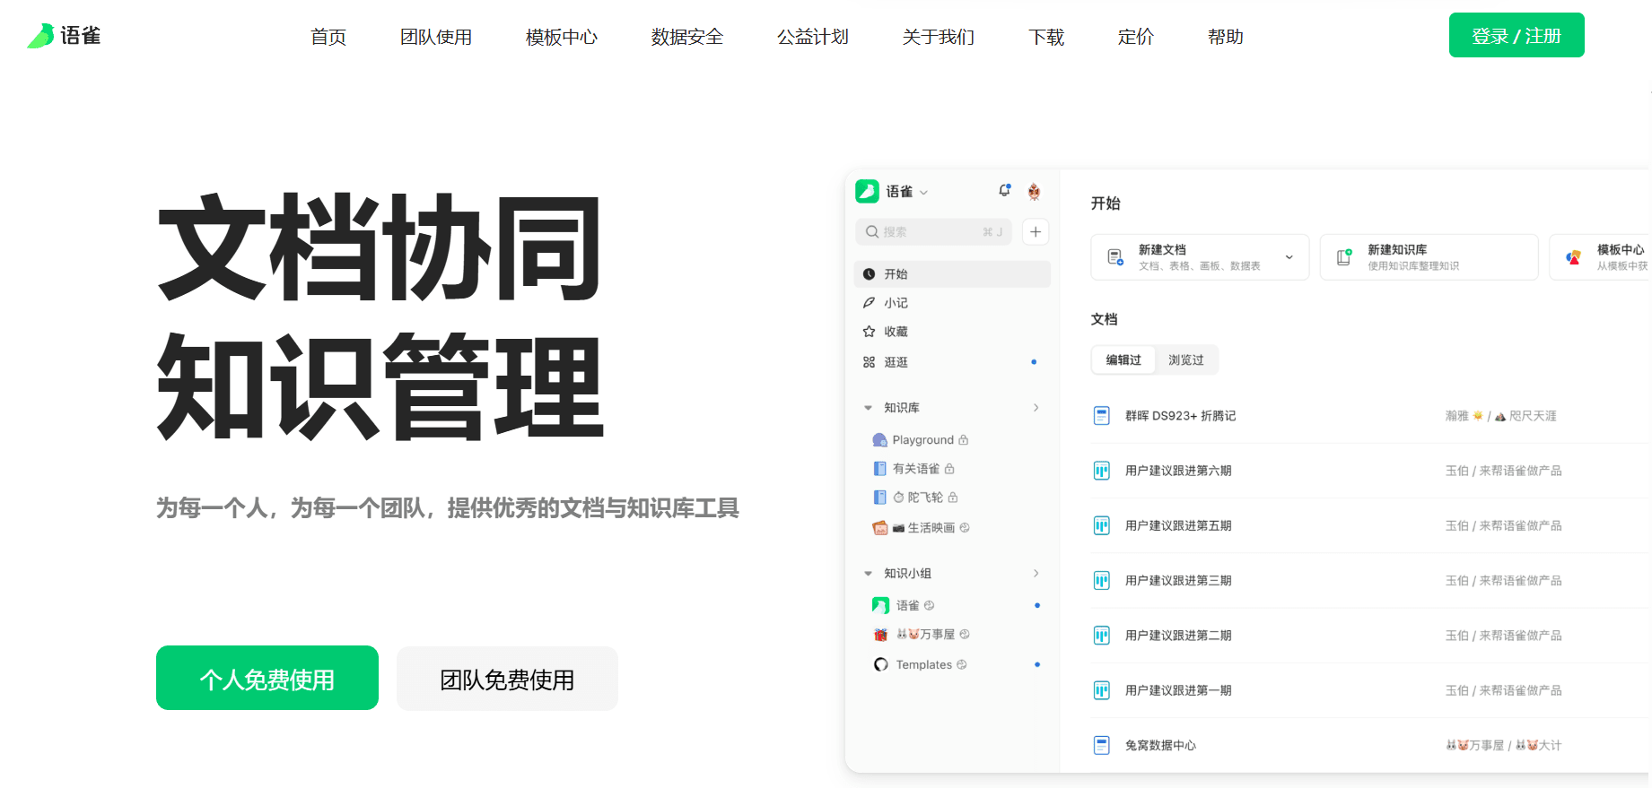Click the star icon next to 收藏
Viewport: 1652px width, 788px height.
coord(869,332)
